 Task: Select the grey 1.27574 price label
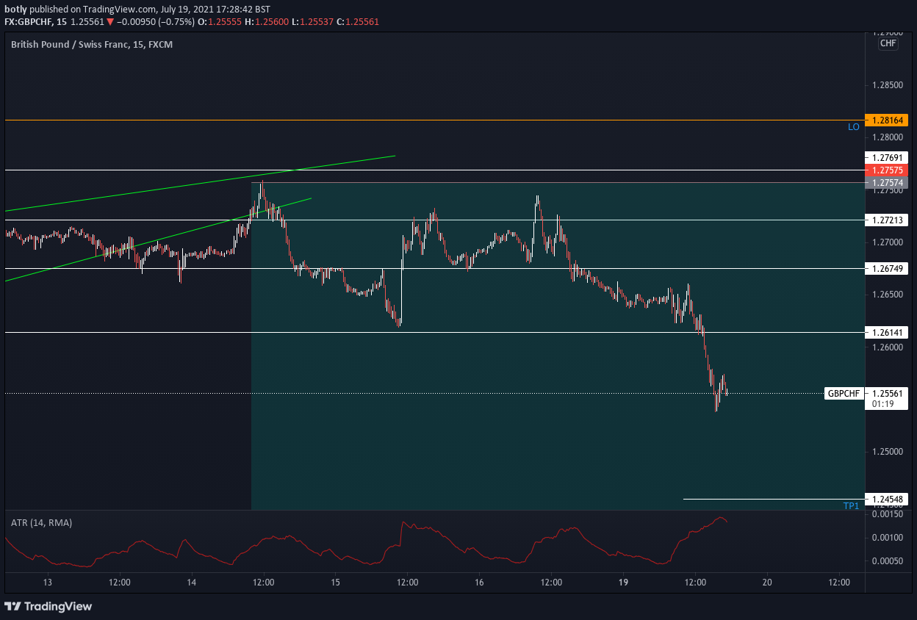coord(887,182)
